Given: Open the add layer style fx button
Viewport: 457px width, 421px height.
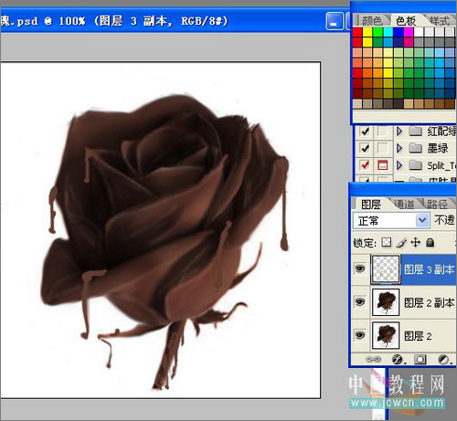Looking at the screenshot, I should pyautogui.click(x=399, y=360).
